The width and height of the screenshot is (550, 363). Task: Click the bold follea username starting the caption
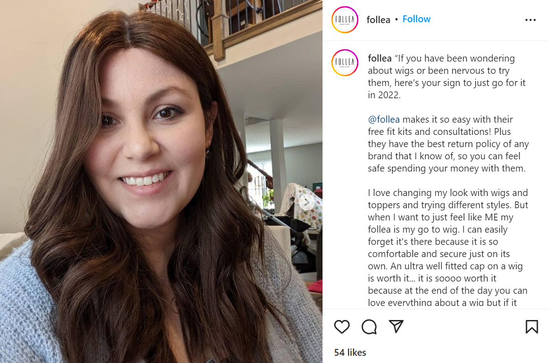380,58
